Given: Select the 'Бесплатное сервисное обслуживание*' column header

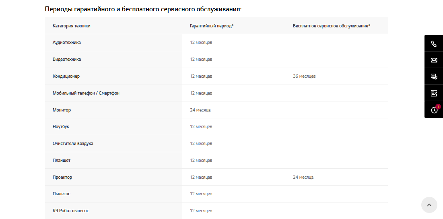Looking at the screenshot, I should [x=332, y=26].
